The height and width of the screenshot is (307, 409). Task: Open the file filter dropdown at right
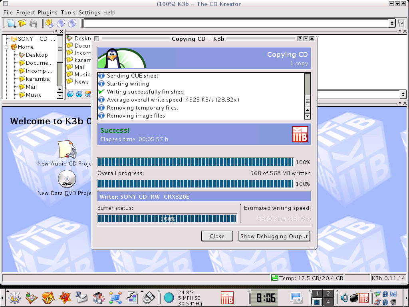click(403, 95)
